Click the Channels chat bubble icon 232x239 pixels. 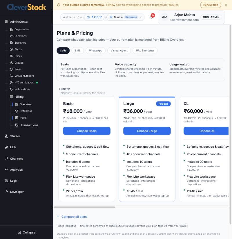tap(6, 158)
